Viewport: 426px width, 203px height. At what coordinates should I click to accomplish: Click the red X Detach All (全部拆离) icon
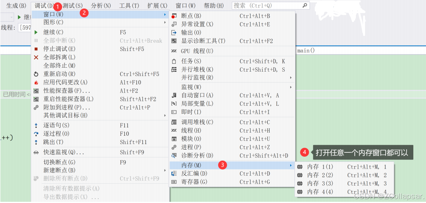36,57
